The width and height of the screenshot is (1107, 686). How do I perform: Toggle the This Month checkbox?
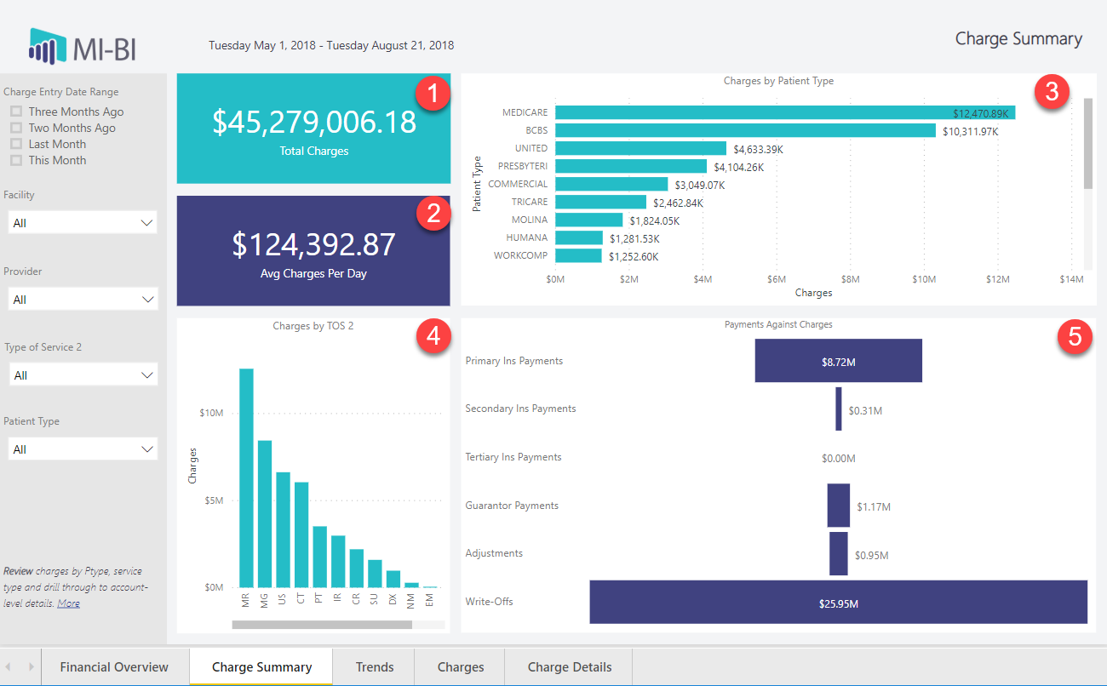point(16,160)
